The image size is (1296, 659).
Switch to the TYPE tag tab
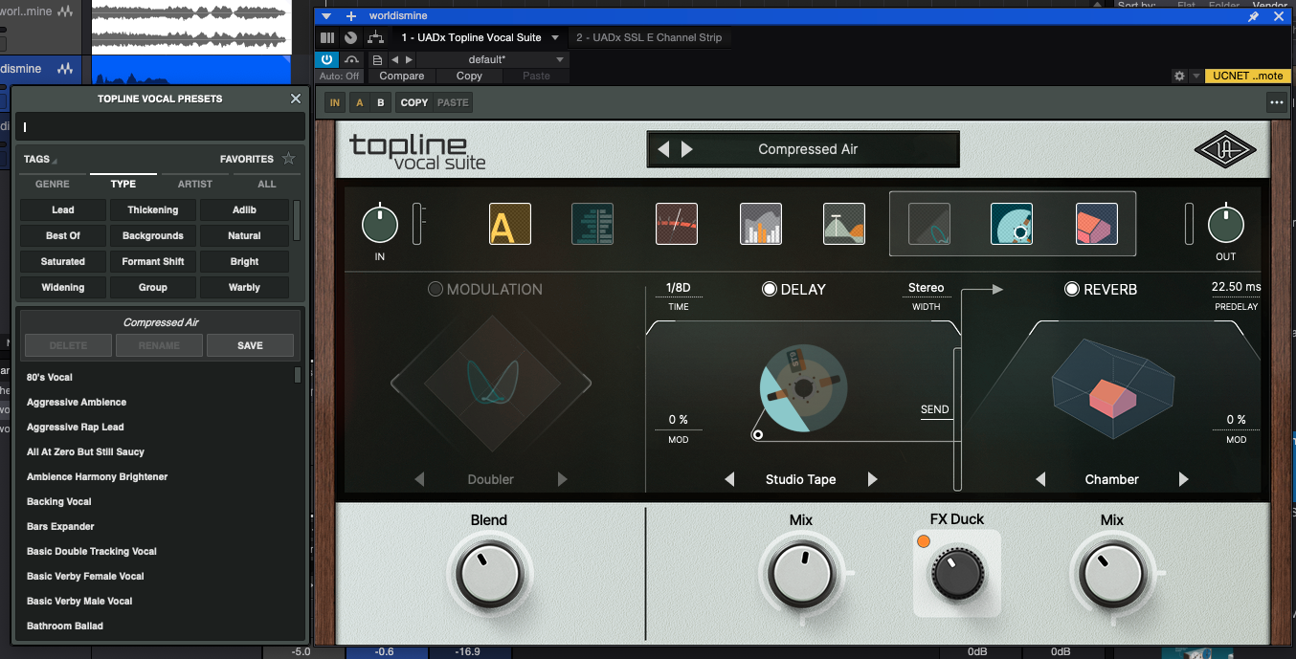pos(123,184)
